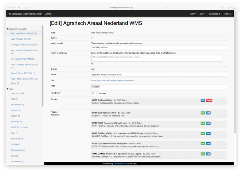Image resolution: width=242 pixels, height=172 pixels.
Task: Click Edit for WMS GetCapabilities probe
Action: coord(203,100)
